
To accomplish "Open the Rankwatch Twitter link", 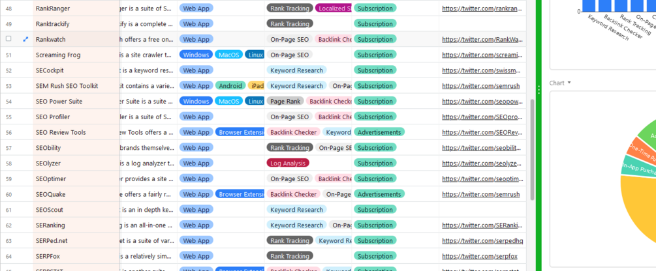I will [482, 39].
